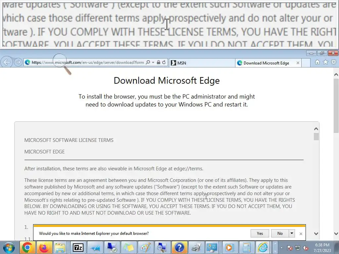The width and height of the screenshot is (339, 254).
Task: Open the Favorites star icon
Action: pos(325,62)
